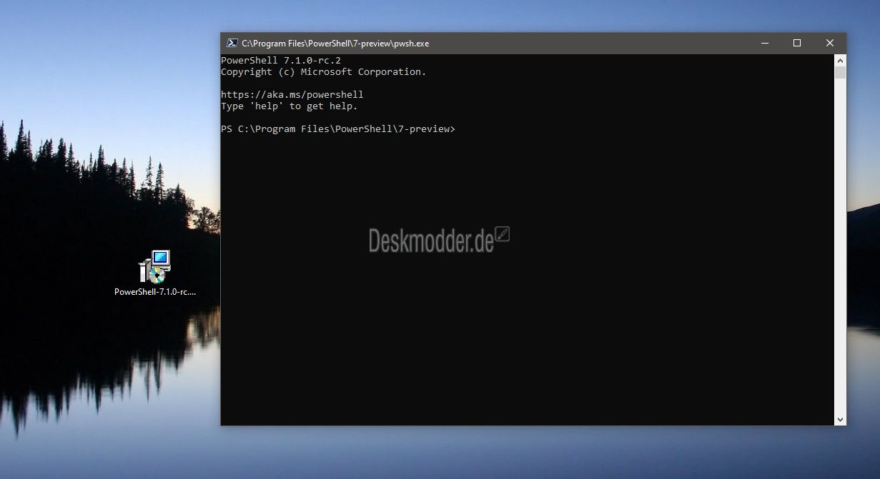The image size is (880, 479).
Task: Click the console scrollbar up arrow
Action: (x=840, y=60)
